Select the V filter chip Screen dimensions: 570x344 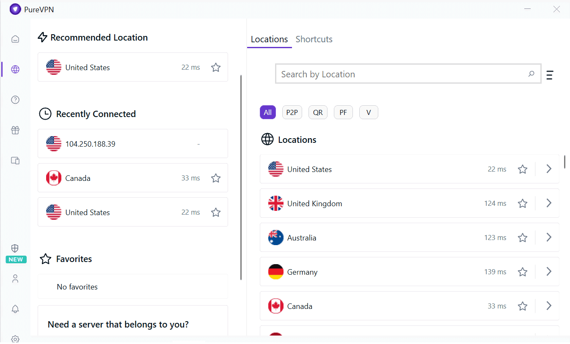pos(369,112)
